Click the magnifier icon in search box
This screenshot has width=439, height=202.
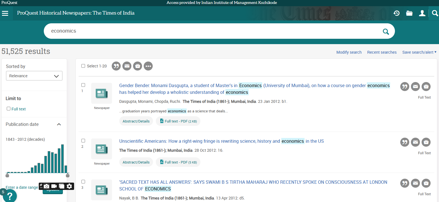386,31
